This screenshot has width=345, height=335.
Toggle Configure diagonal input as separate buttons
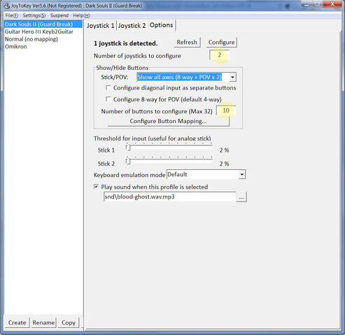pos(108,87)
